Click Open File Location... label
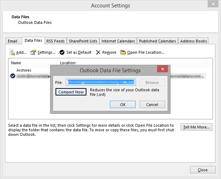The width and height of the screenshot is (221, 179). coord(146,52)
